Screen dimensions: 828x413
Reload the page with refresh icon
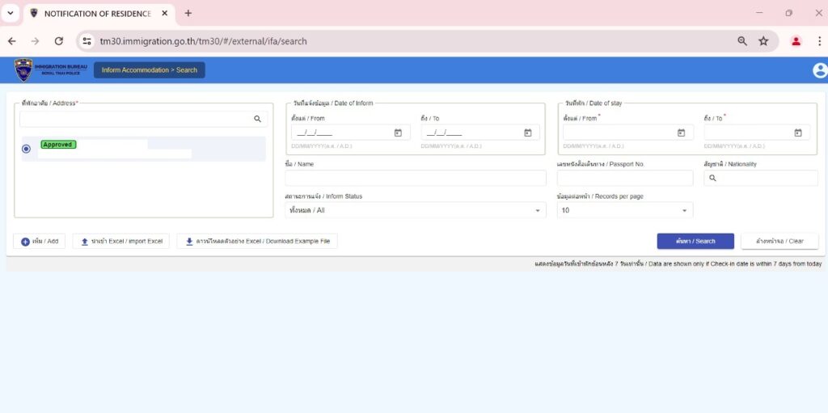(58, 41)
